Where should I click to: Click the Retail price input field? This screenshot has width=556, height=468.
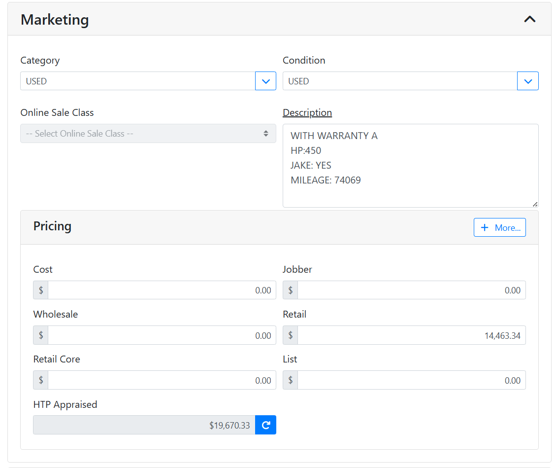click(x=411, y=335)
